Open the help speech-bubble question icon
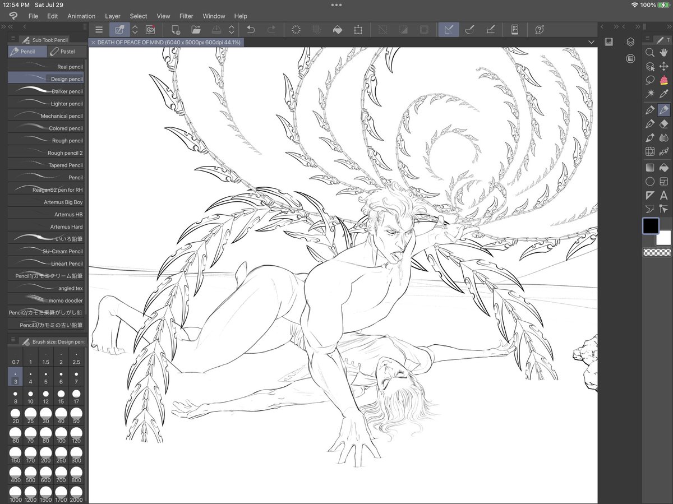The height and width of the screenshot is (504, 673). [539, 30]
